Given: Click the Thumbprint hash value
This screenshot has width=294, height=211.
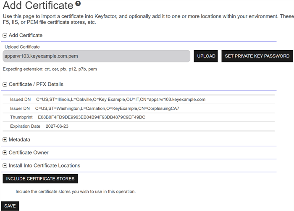Looking at the screenshot, I should [92, 117].
